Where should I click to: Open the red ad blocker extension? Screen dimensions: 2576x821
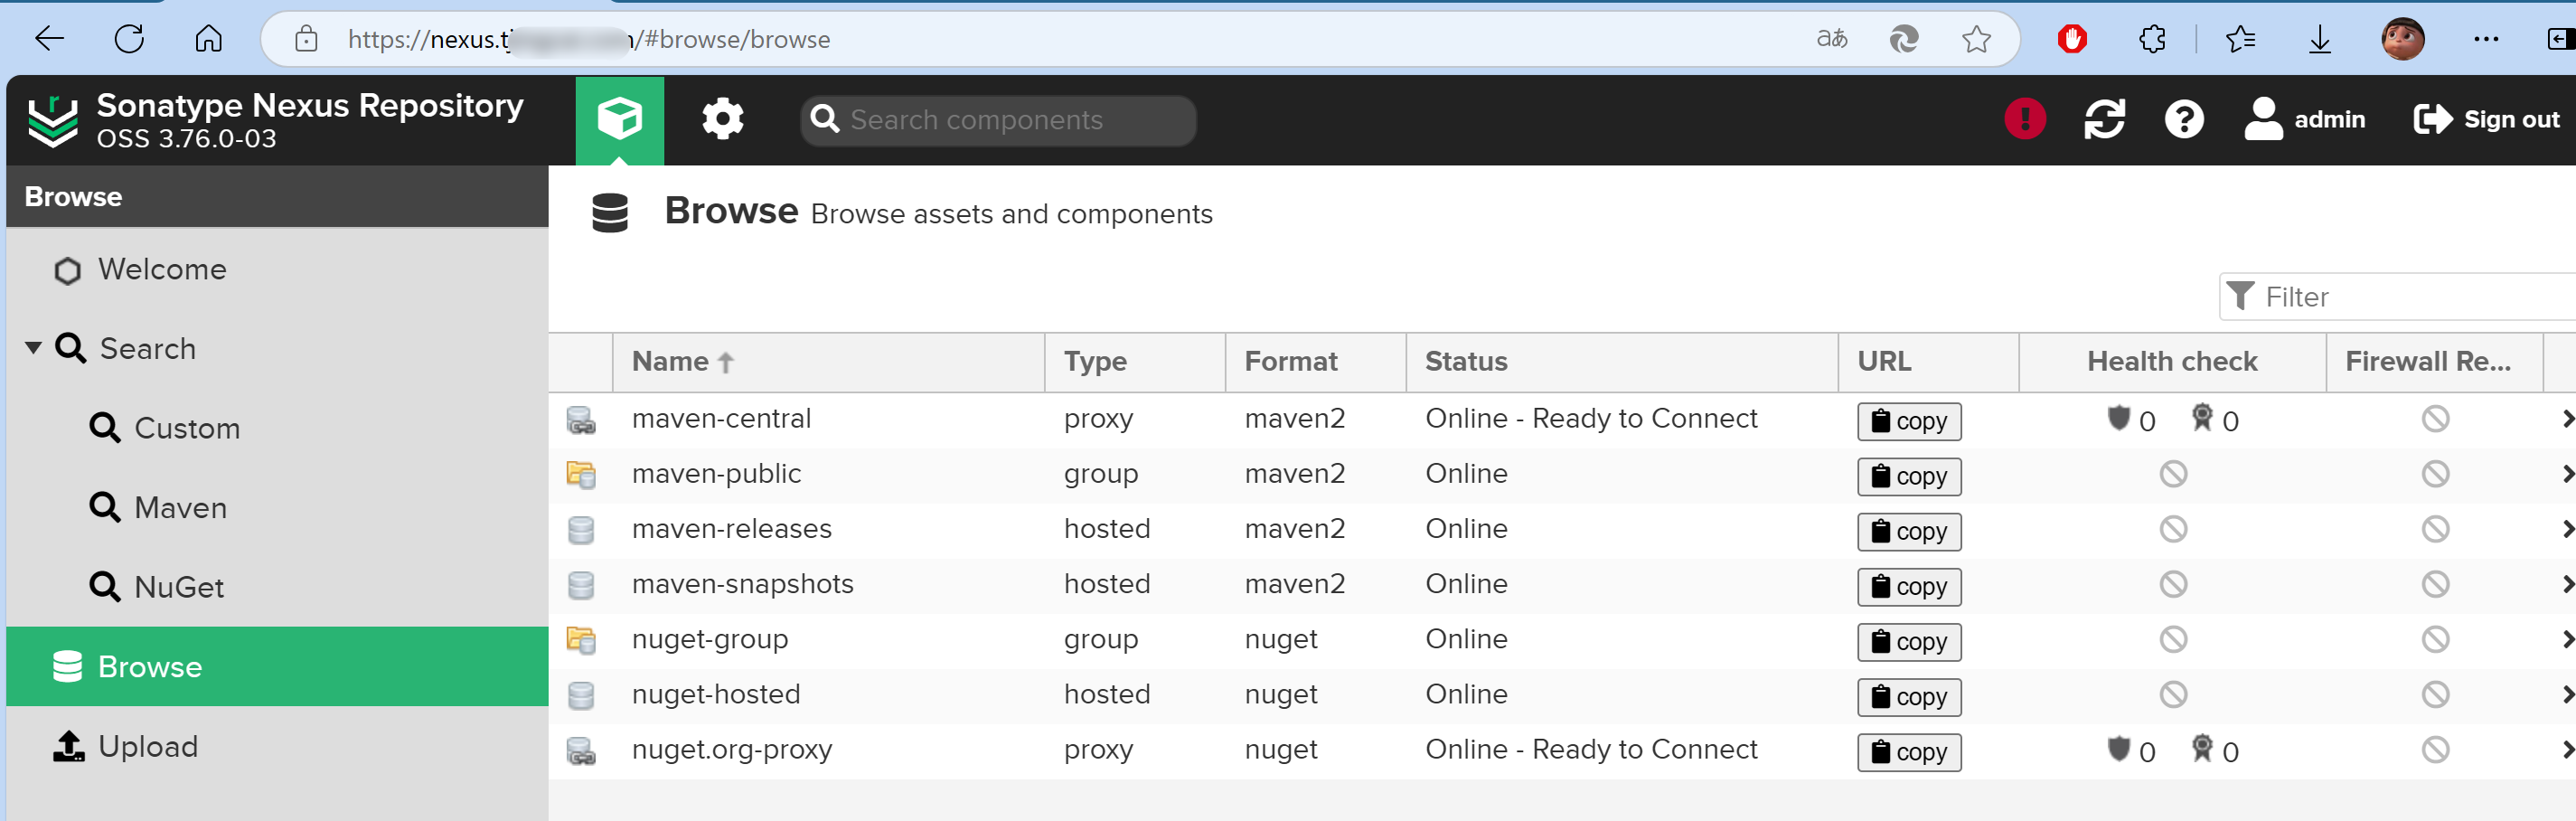[x=2072, y=40]
